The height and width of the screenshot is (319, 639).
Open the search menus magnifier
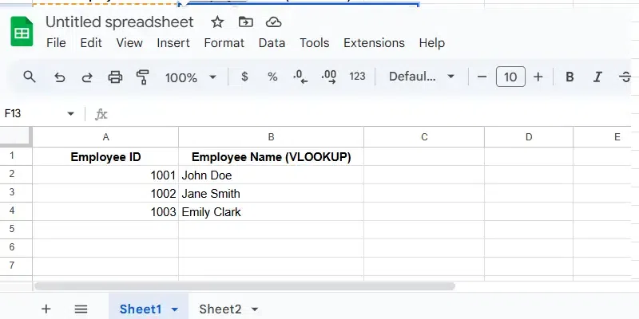tap(30, 77)
